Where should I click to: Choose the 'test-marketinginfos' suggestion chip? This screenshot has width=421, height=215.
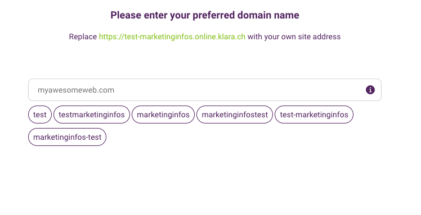(314, 115)
